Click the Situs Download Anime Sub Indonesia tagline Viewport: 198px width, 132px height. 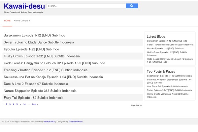click(x=23, y=13)
